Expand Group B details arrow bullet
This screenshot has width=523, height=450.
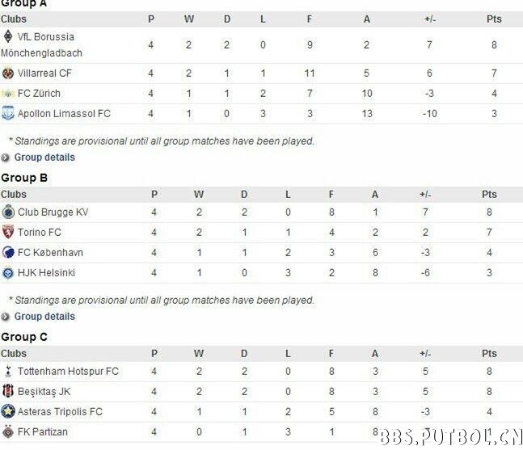5,317
